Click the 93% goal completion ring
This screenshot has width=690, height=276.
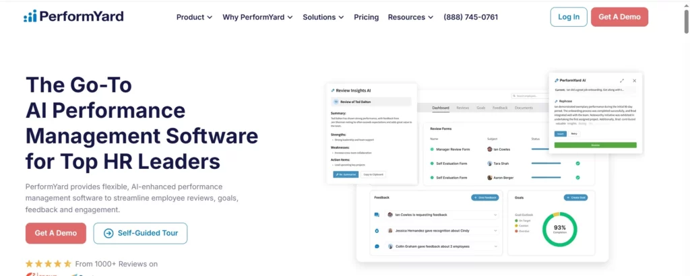[559, 229]
